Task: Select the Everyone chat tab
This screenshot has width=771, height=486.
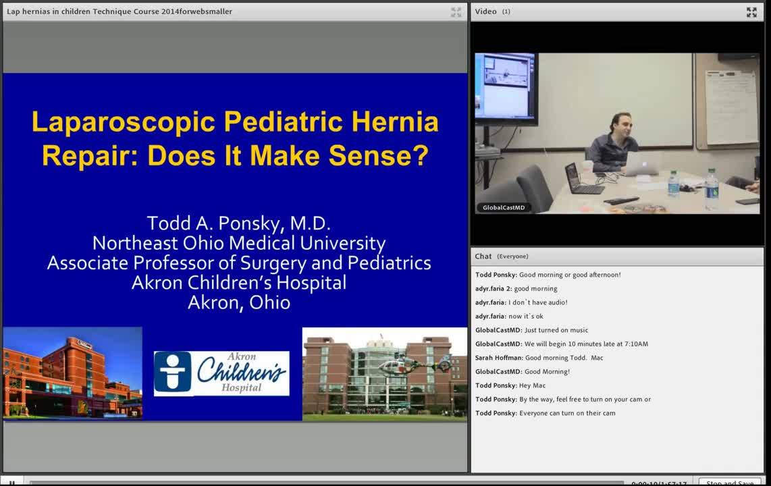Action: 512,256
